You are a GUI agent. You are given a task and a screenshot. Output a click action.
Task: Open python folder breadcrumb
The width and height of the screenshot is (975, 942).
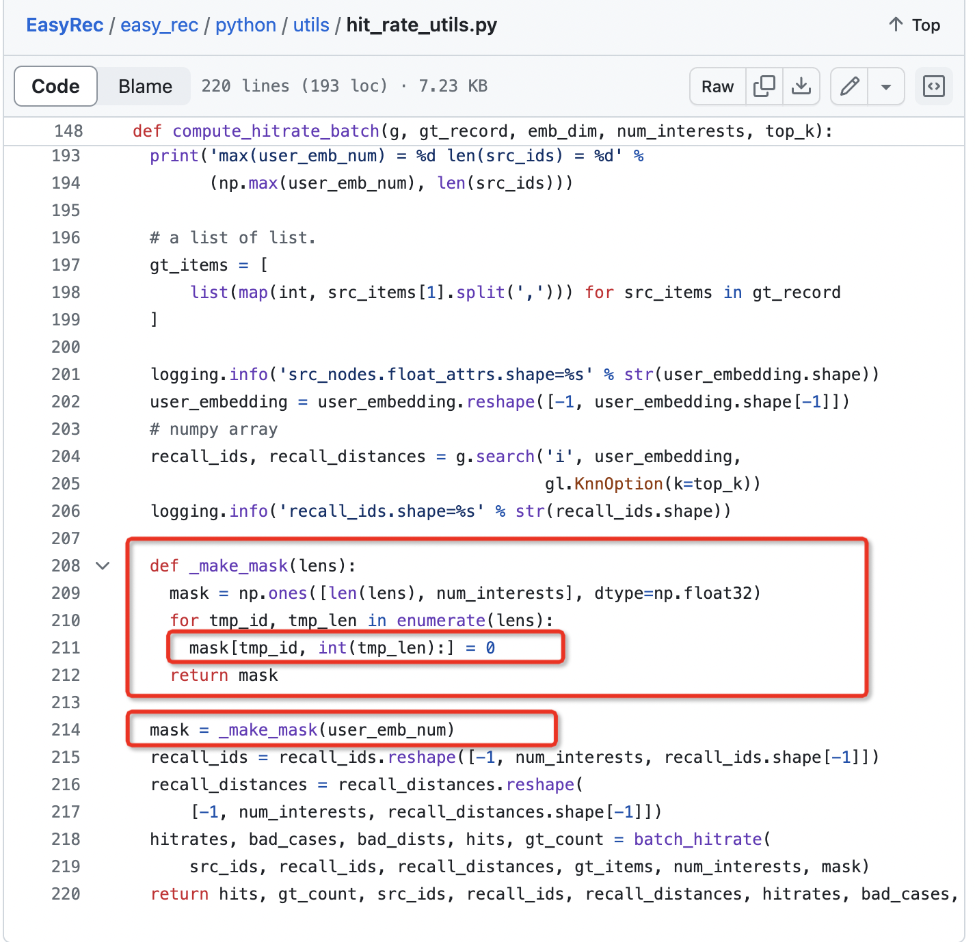[x=245, y=25]
